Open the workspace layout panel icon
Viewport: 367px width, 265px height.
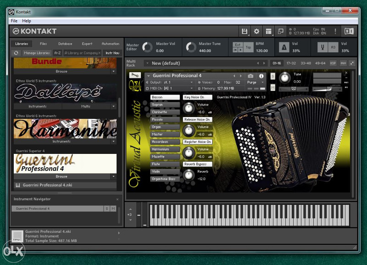(268, 31)
